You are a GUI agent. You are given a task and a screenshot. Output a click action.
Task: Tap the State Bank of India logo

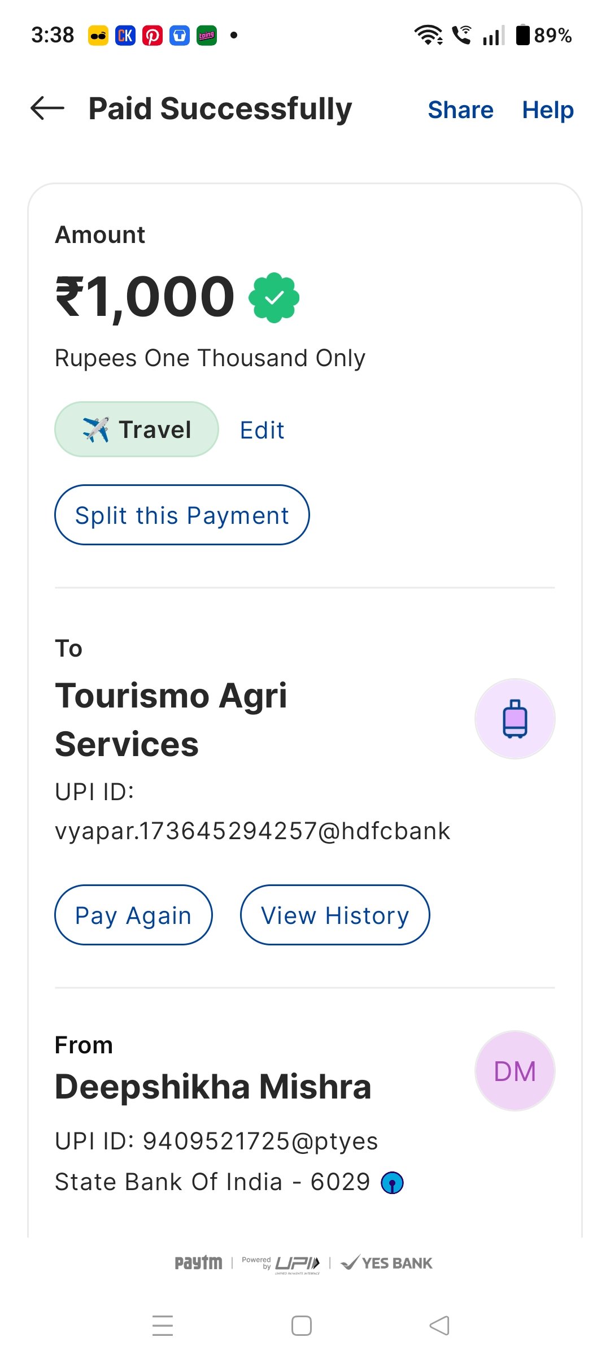[x=393, y=1182]
